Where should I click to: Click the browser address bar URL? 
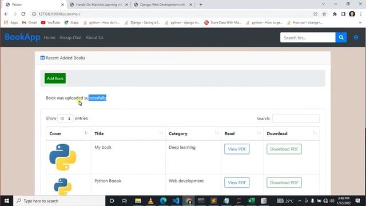(59, 14)
